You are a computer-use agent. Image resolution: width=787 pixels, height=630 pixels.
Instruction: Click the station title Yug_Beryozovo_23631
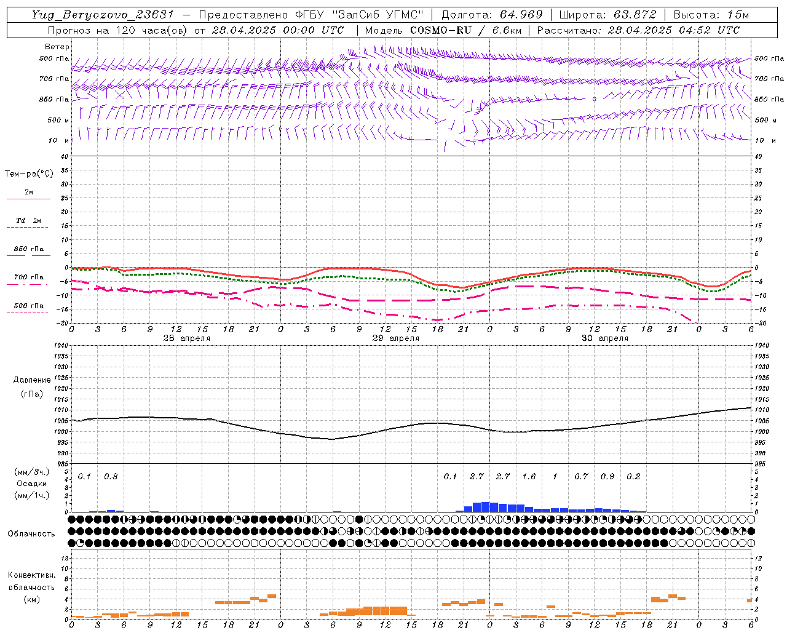[x=103, y=15]
